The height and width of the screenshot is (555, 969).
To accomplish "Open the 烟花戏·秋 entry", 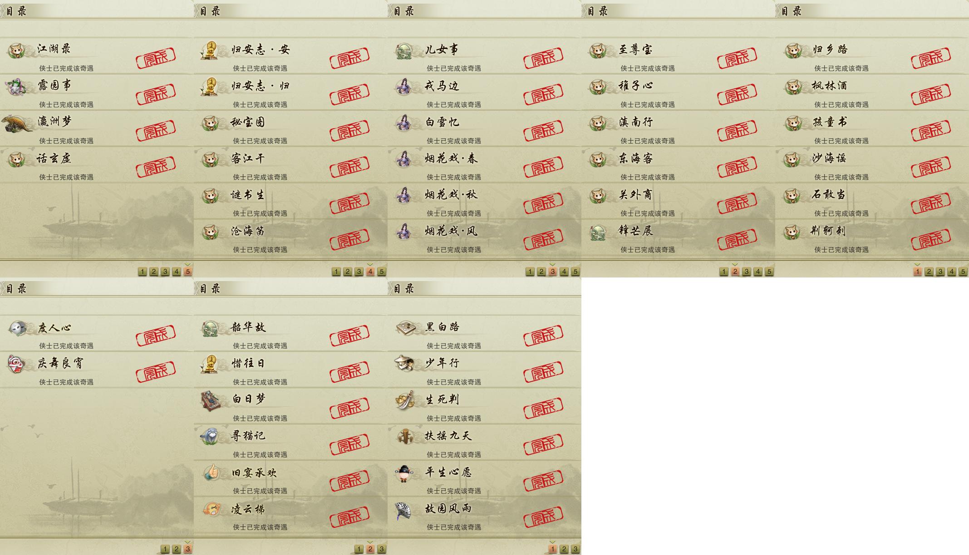I will (x=484, y=201).
